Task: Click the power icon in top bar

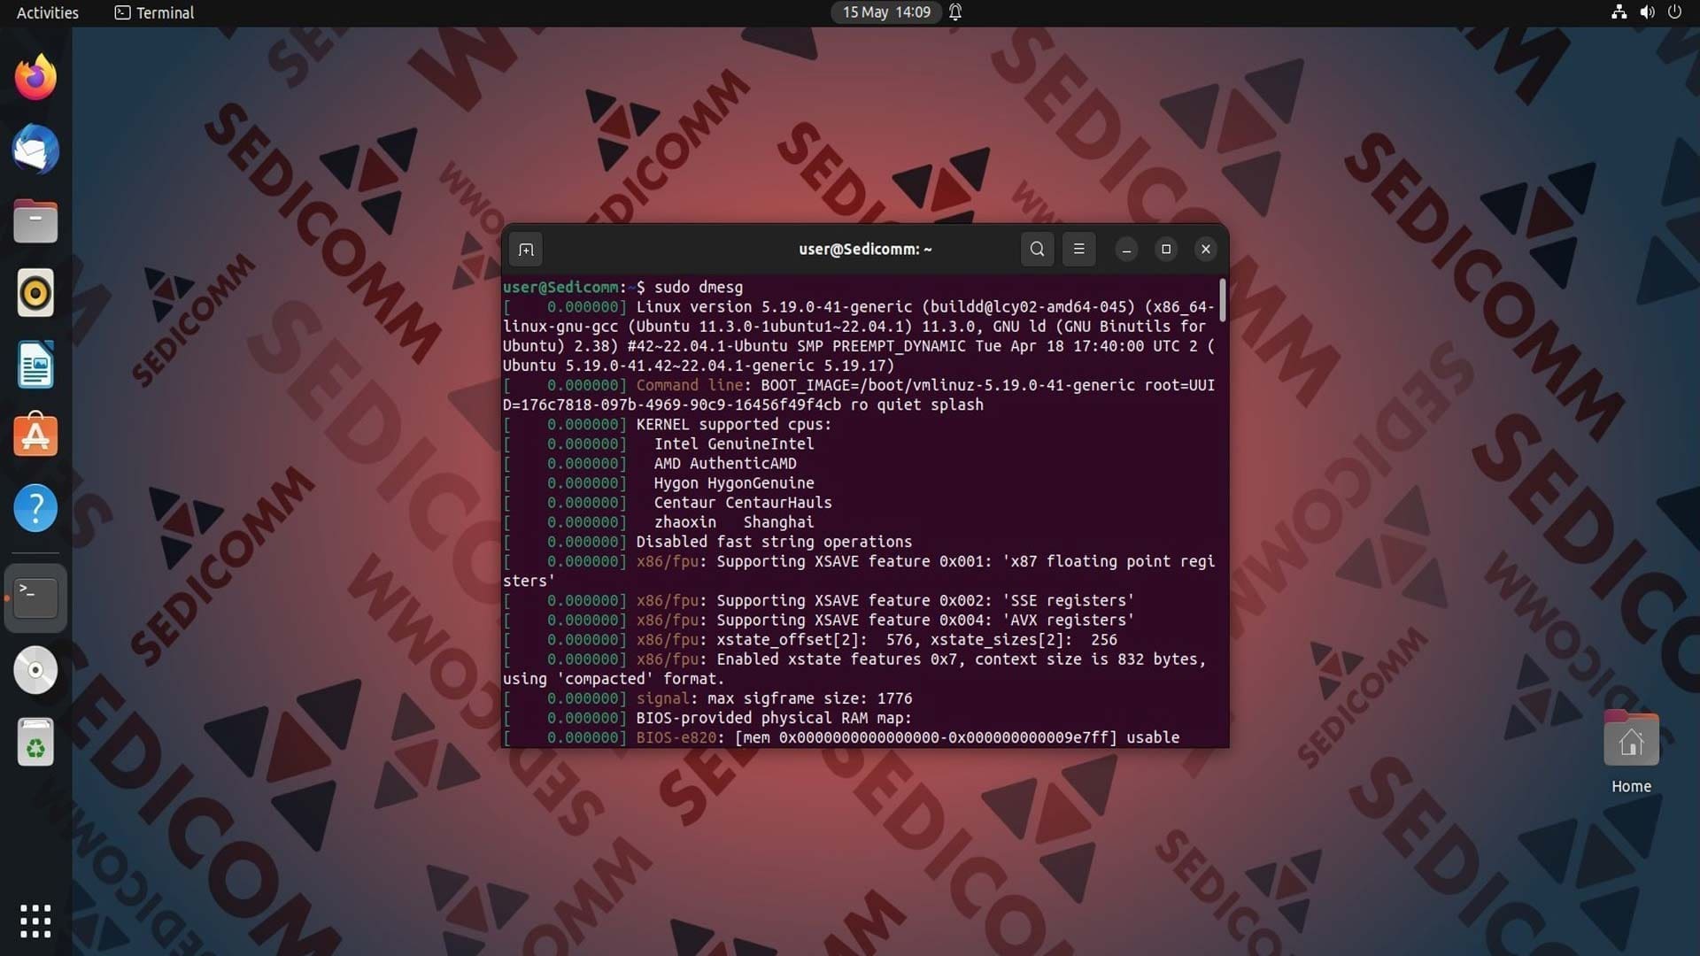Action: point(1674,12)
